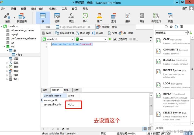
Task: Collapse the xxx database node
Action: (4, 47)
